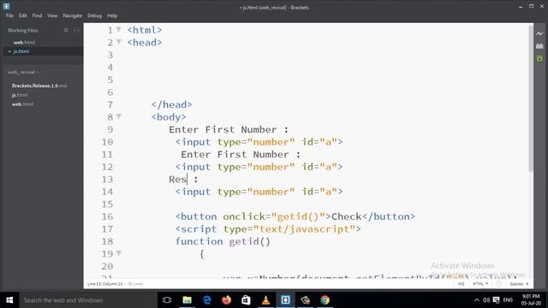Open web_revival project dropdown
The height and width of the screenshot is (308, 548).
point(23,72)
